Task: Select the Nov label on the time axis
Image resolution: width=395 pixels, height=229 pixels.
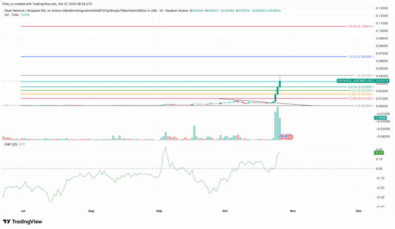Action: (293, 211)
